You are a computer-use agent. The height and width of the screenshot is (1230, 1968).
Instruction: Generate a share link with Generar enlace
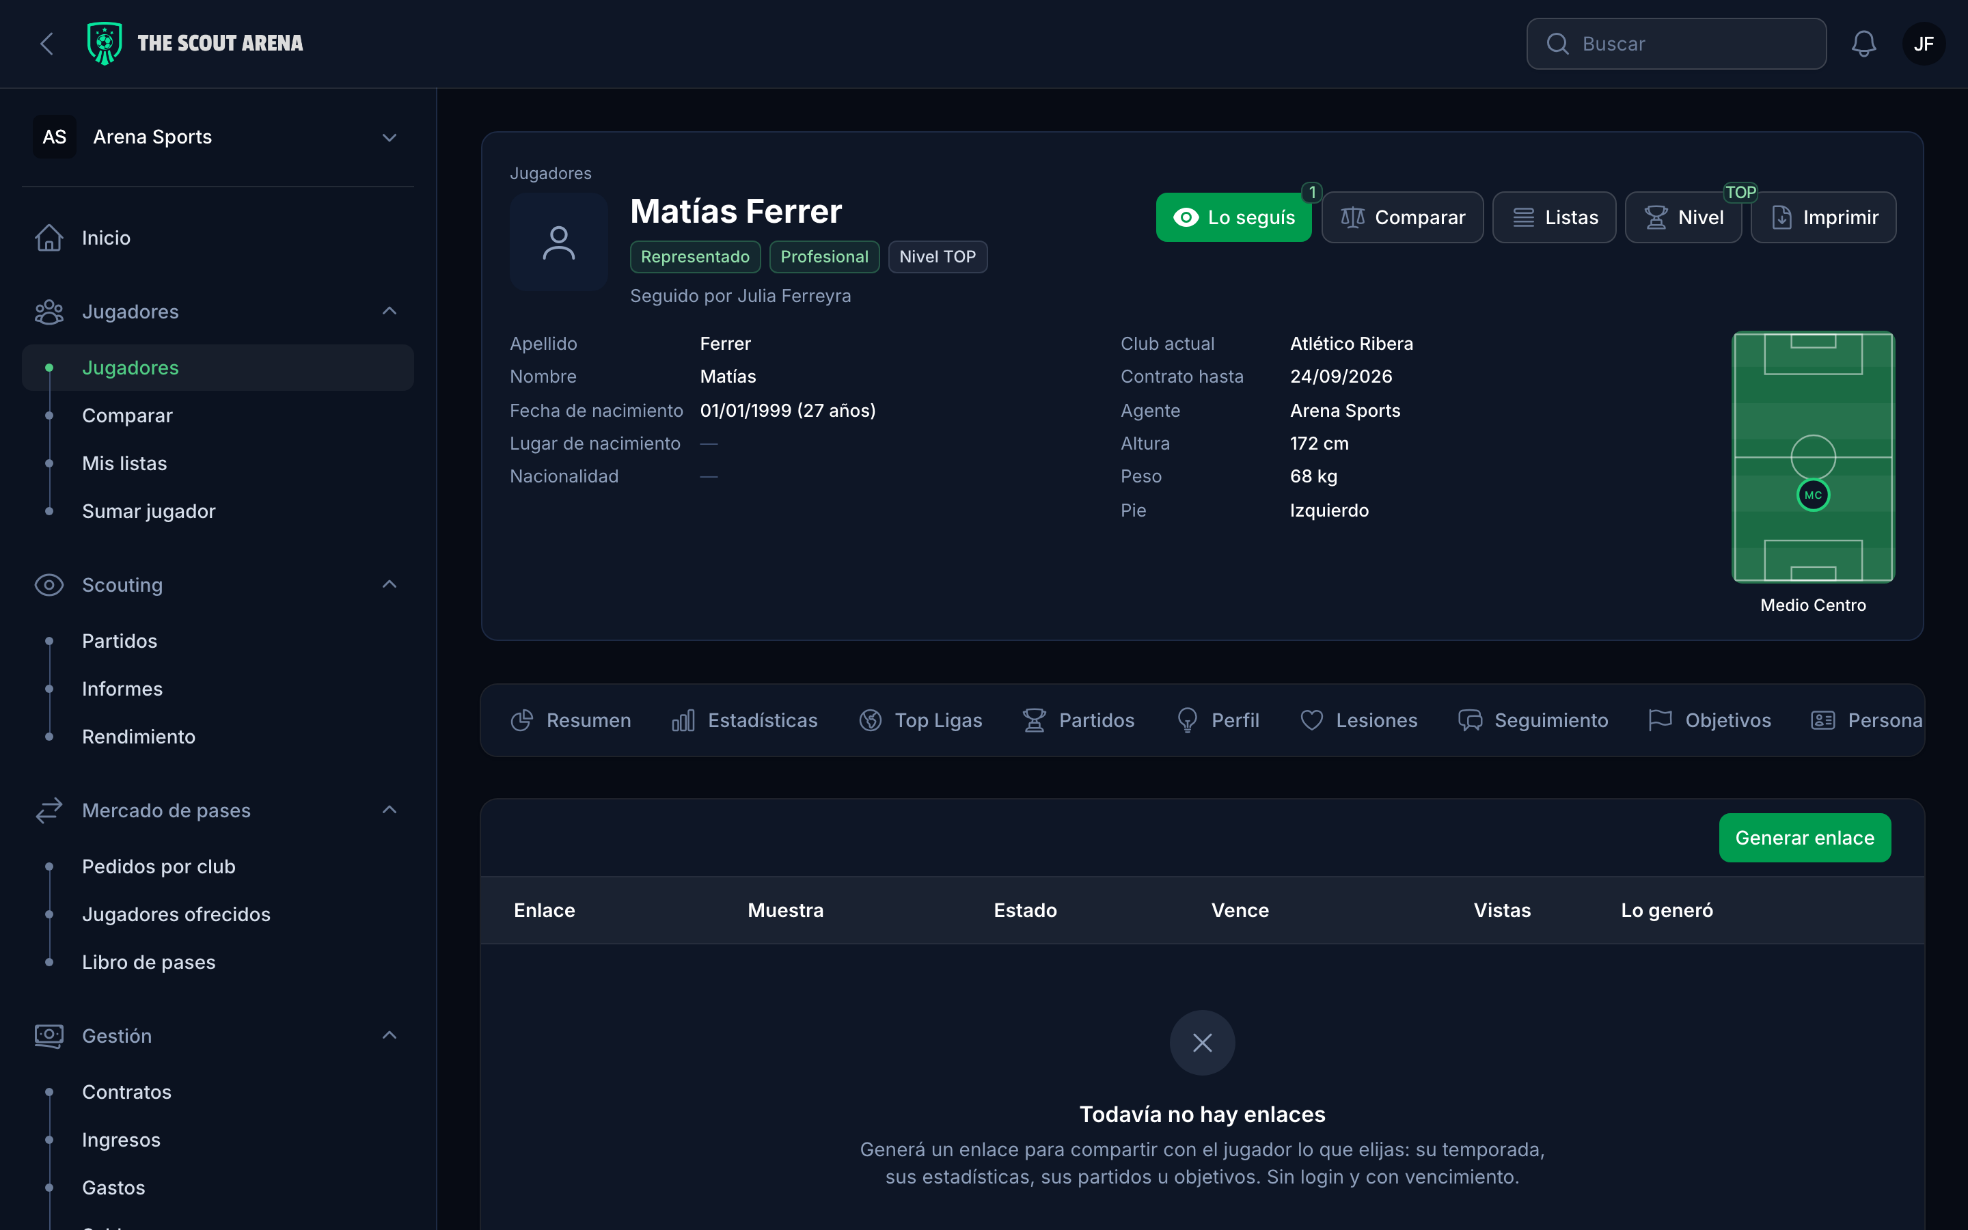point(1805,837)
